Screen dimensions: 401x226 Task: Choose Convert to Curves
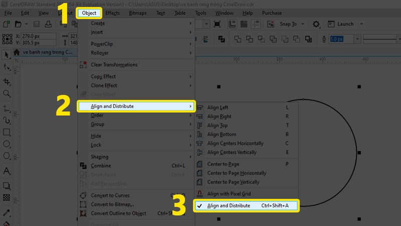pos(136,195)
